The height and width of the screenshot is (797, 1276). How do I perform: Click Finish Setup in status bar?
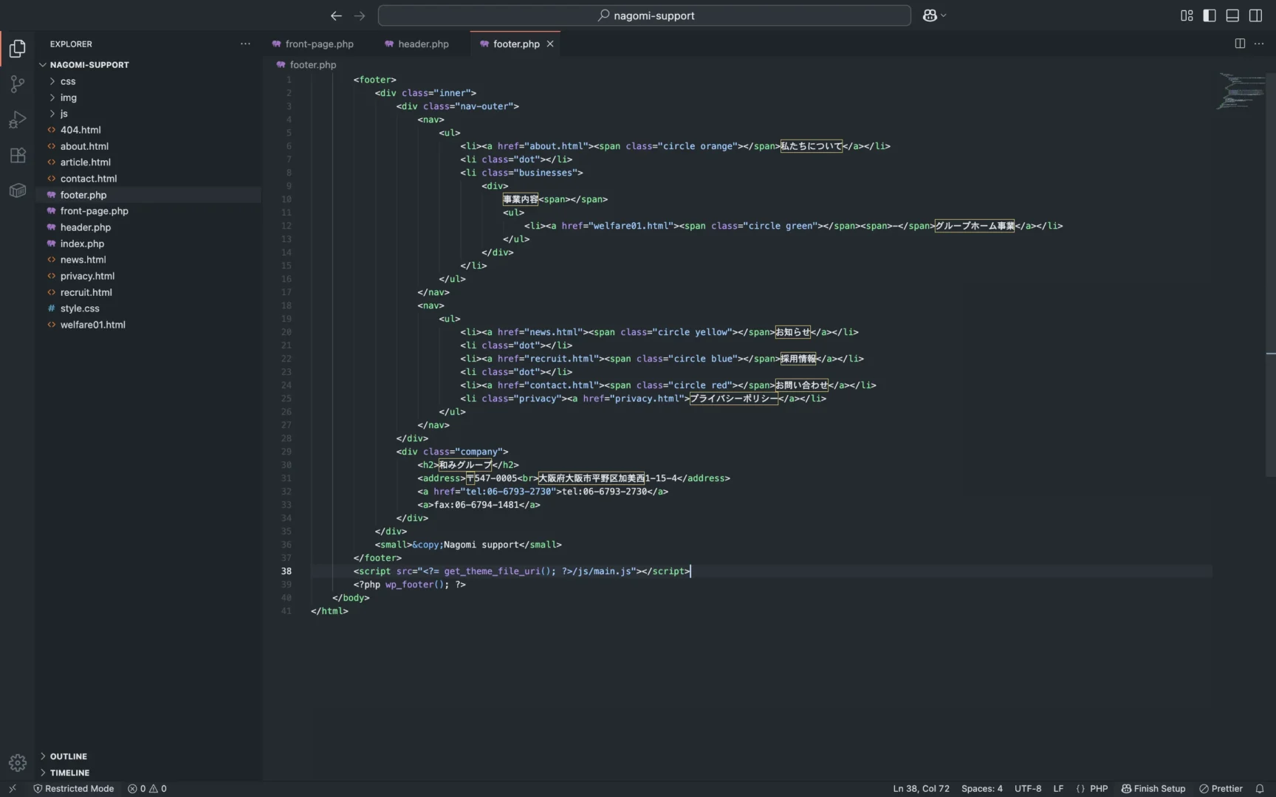pyautogui.click(x=1153, y=788)
